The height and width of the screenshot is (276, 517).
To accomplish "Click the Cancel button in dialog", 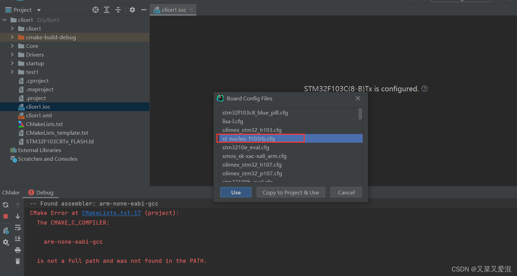I will [x=346, y=192].
